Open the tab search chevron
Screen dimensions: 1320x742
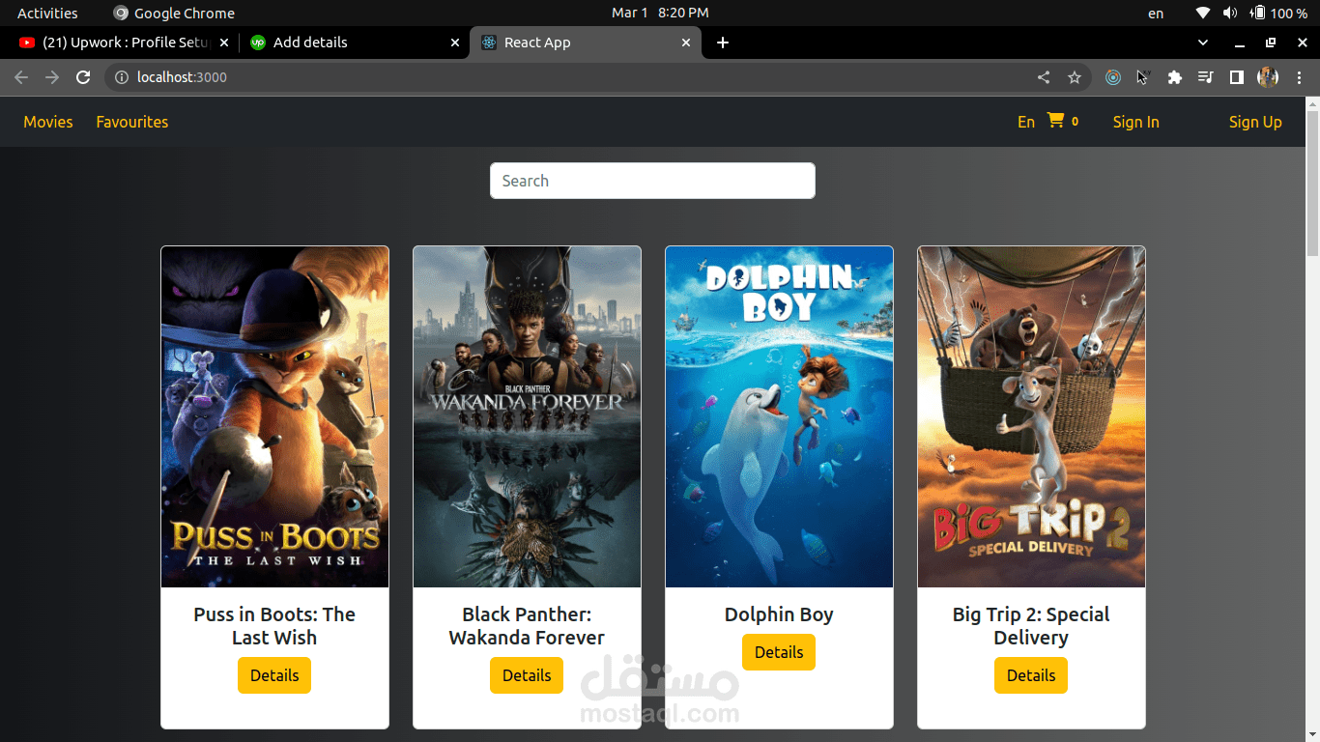pyautogui.click(x=1203, y=43)
